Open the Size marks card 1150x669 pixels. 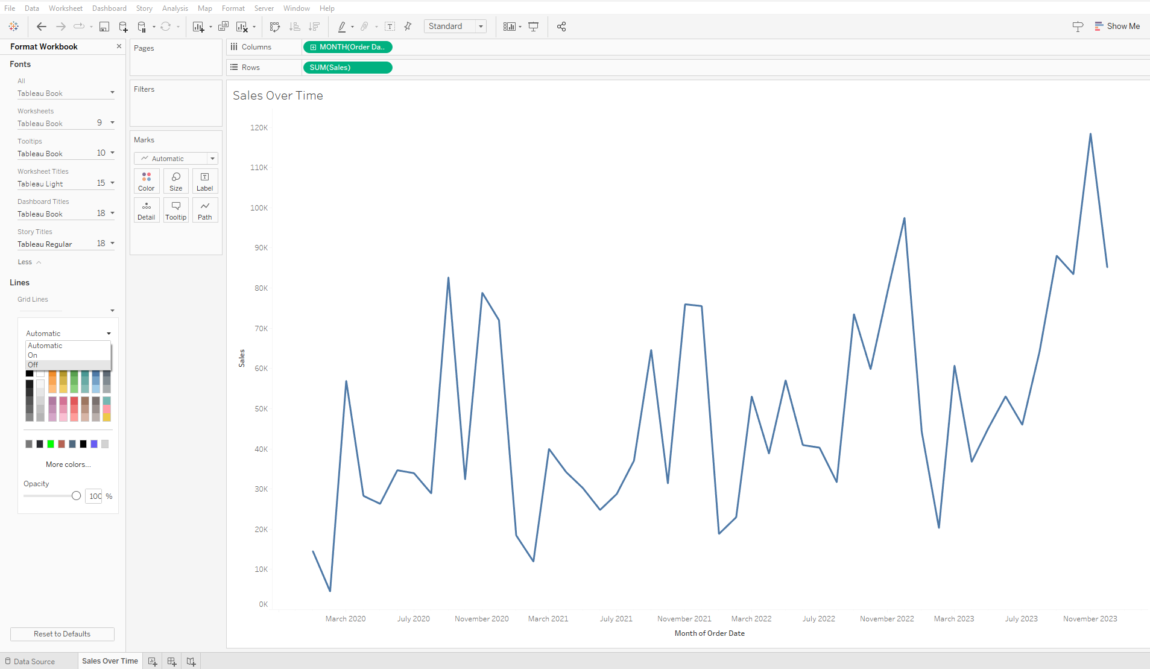click(x=176, y=181)
